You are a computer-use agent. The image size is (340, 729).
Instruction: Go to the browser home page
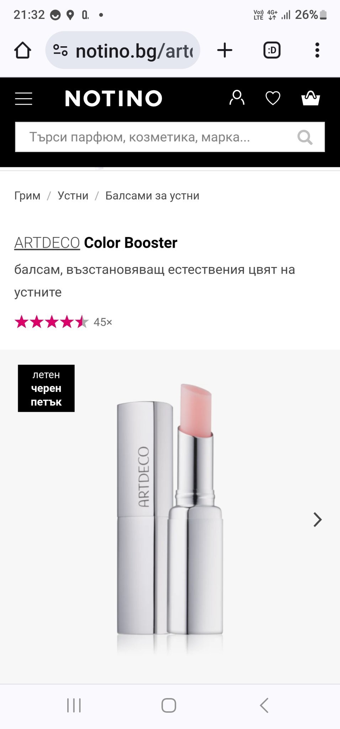(x=22, y=50)
